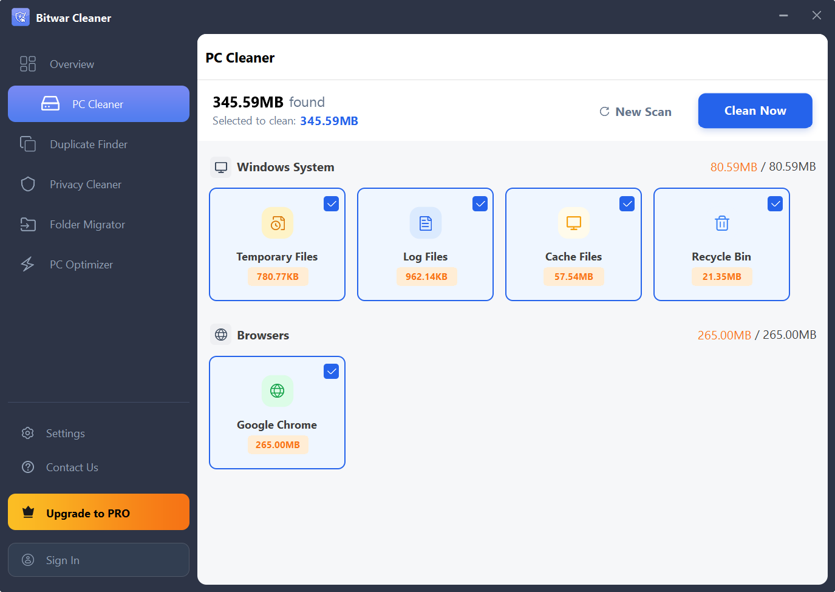Click the Sign In button
Viewport: 835px width, 592px height.
[98, 560]
